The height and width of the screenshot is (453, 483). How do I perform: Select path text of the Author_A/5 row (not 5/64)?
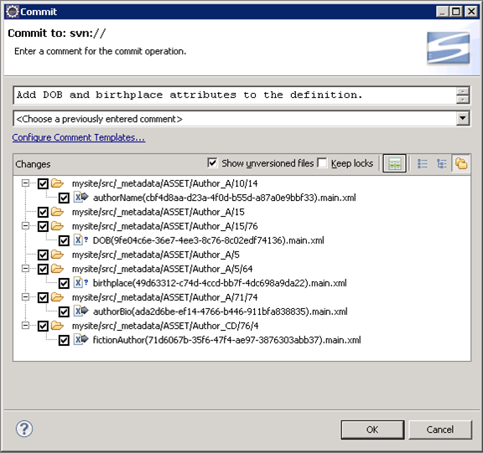tap(156, 255)
